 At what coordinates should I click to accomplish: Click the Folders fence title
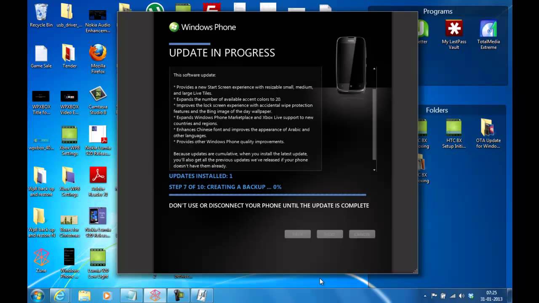[x=437, y=110]
